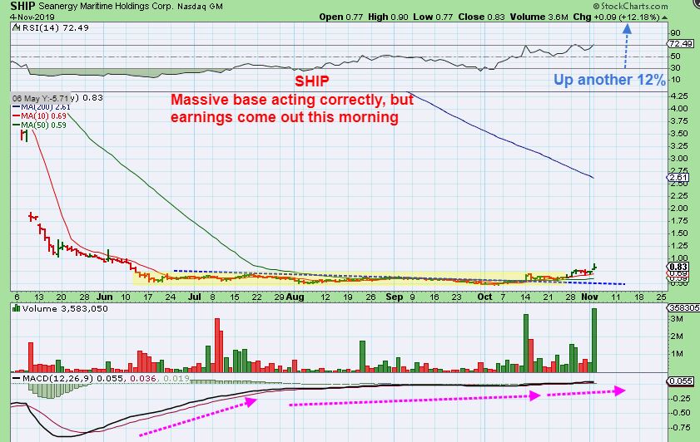Click the 30 level on RSI axis
Image resolution: width=700 pixels, height=442 pixels.
point(675,68)
